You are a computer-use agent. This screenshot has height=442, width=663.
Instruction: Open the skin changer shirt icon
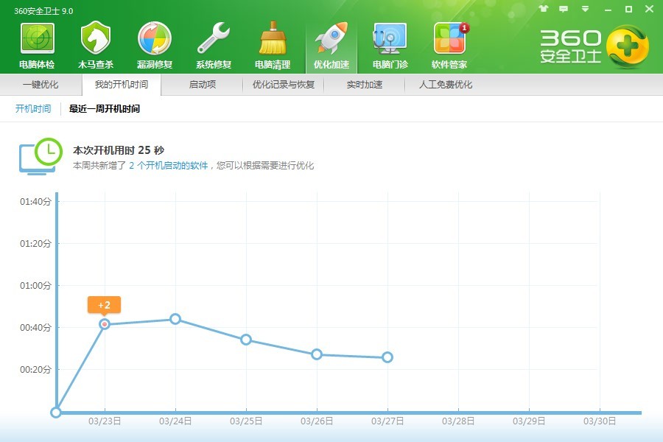544,9
